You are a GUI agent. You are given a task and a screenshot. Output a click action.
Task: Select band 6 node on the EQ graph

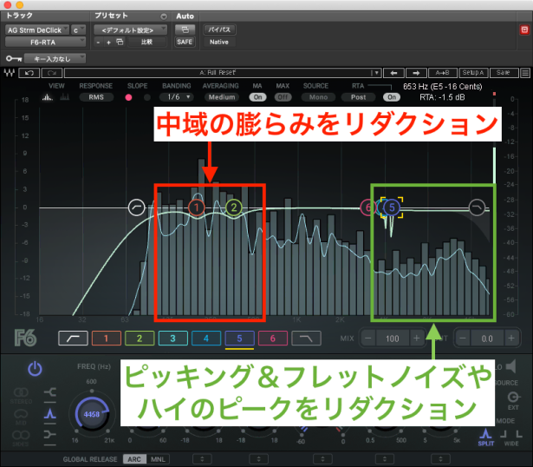tap(367, 207)
